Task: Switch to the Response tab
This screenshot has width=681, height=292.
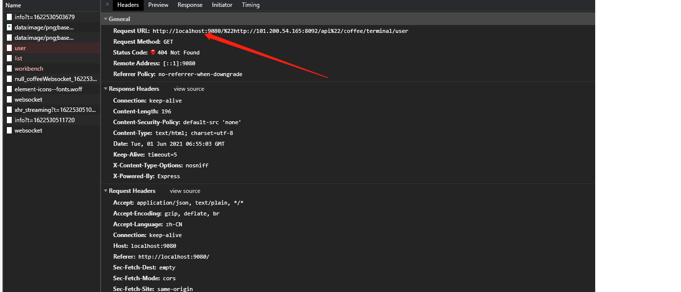Action: 190,5
